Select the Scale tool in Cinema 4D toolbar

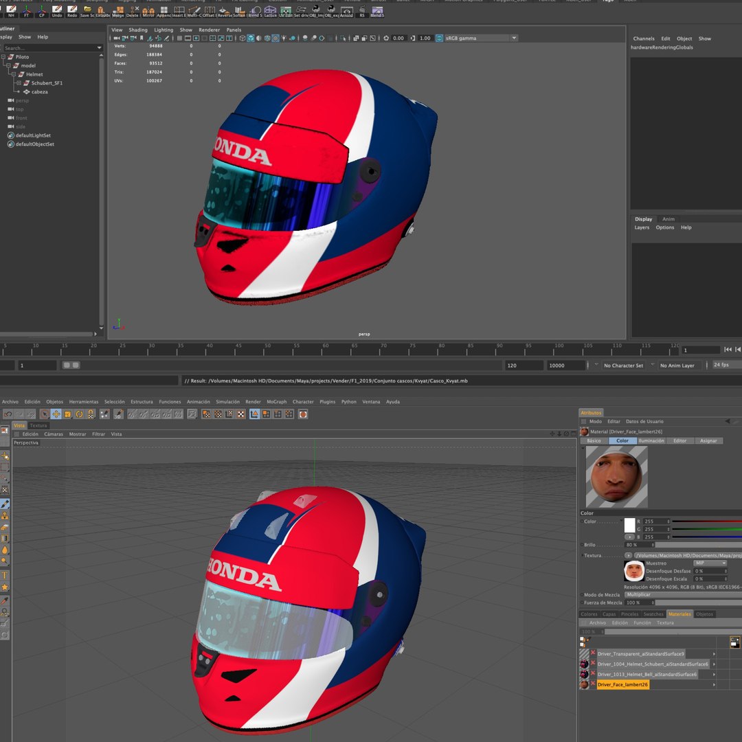[67, 414]
